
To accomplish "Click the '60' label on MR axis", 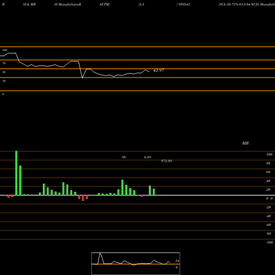I will click(x=268, y=172).
